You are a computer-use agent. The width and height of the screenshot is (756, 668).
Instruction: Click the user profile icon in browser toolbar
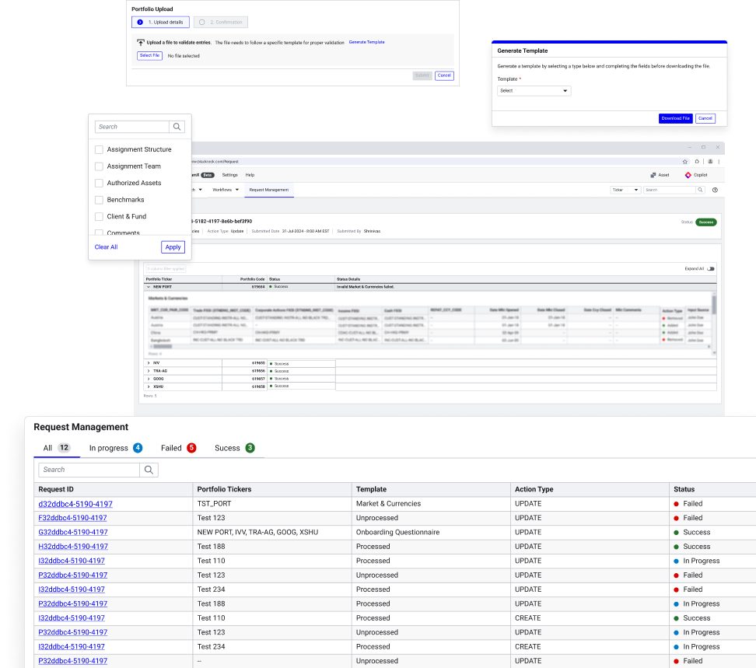point(710,162)
